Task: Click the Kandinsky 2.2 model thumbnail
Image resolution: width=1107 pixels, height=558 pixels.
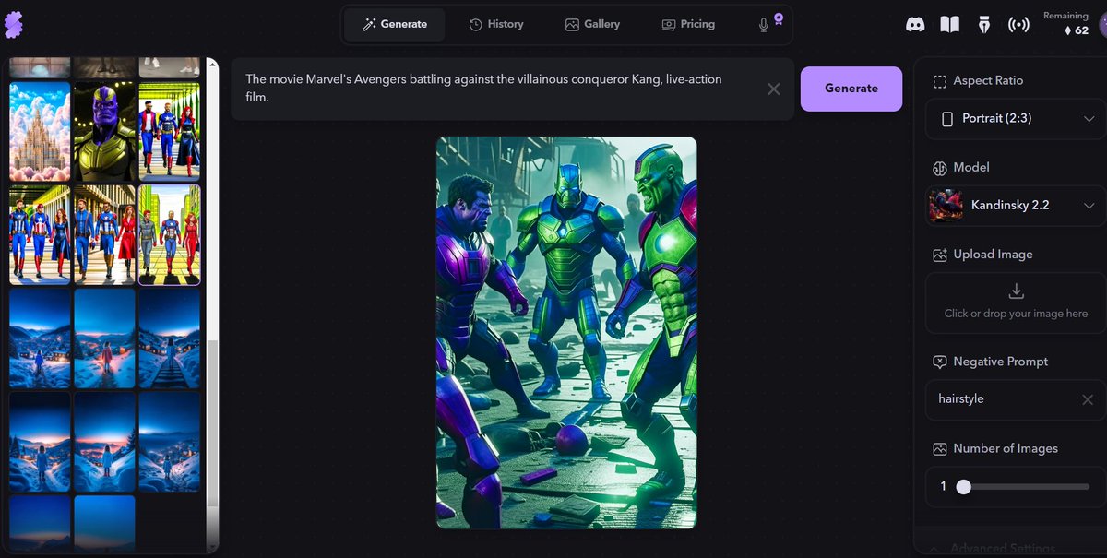Action: coord(946,205)
